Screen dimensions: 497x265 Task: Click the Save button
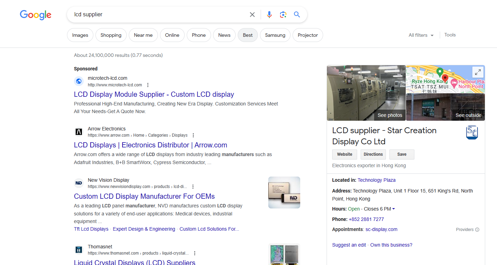point(402,154)
